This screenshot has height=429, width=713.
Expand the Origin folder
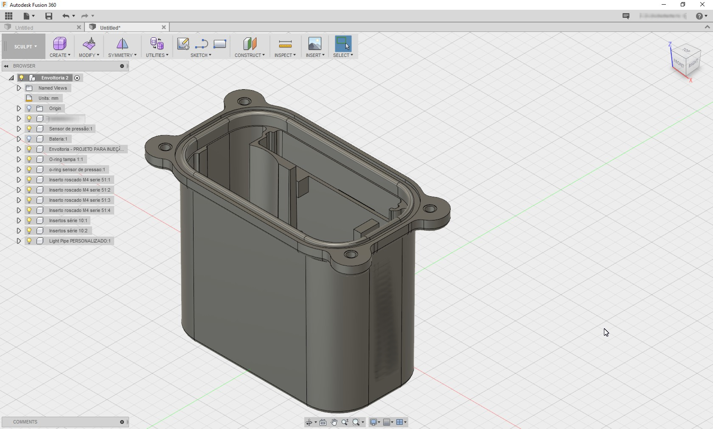coord(19,108)
